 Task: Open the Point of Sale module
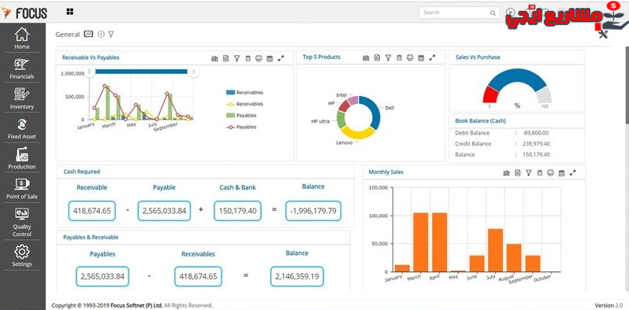coord(22,188)
